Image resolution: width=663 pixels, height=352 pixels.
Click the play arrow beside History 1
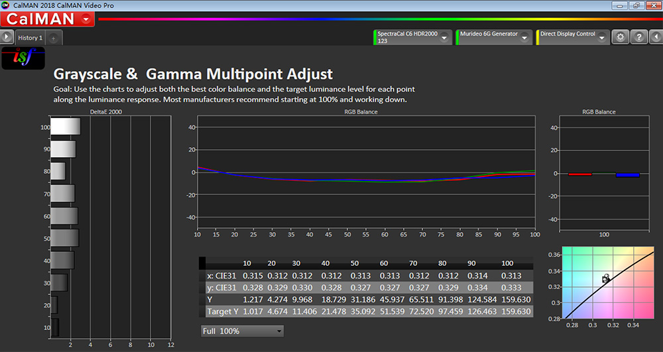pyautogui.click(x=7, y=37)
